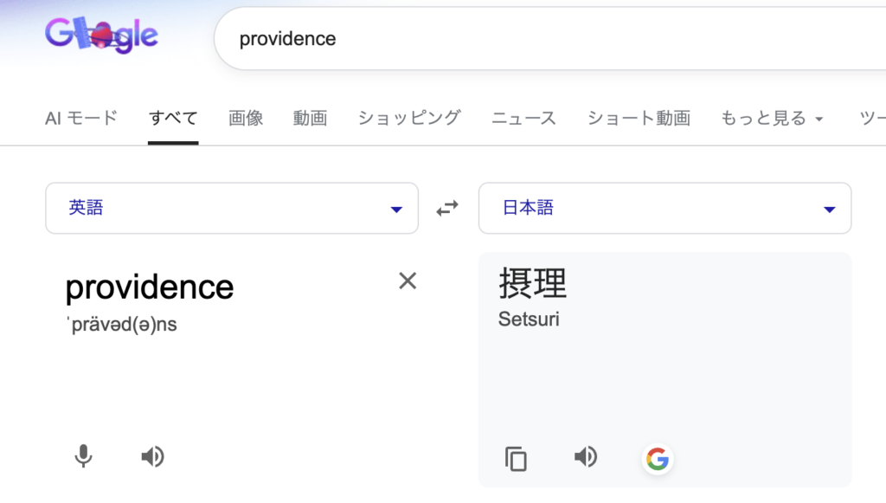Switch to the AI モード tab
This screenshot has height=503, width=886.
[x=81, y=119]
